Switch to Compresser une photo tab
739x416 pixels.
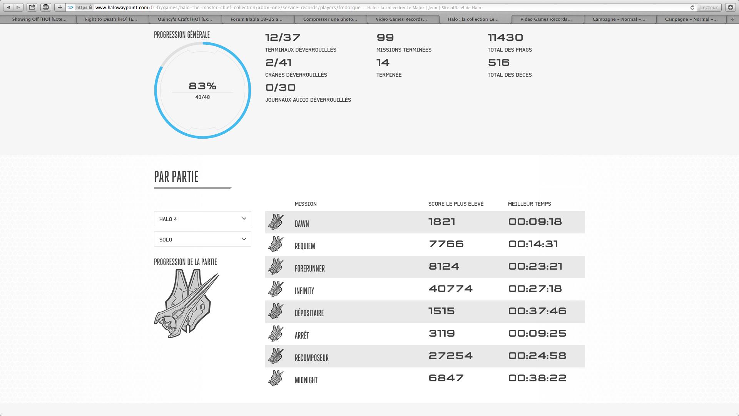tap(330, 19)
